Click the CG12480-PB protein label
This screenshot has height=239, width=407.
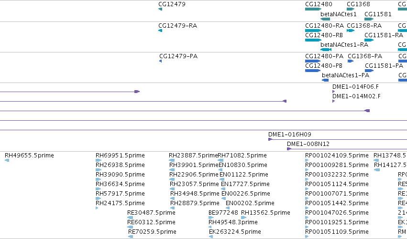[324, 66]
